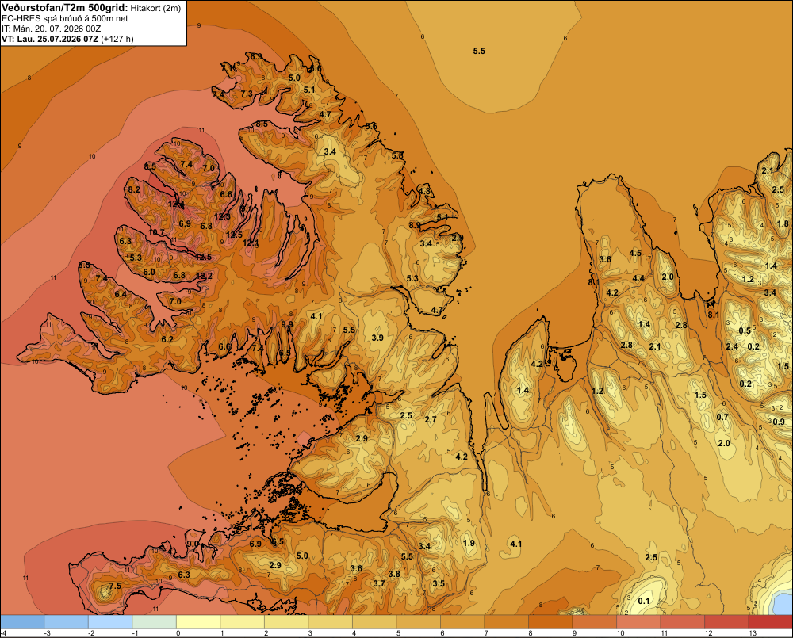Click the 'Veðurstofan/T2m 500grid:' map title
This screenshot has height=638, width=793.
(x=65, y=7)
